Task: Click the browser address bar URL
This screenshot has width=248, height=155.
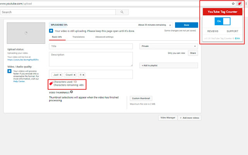Action: pyautogui.click(x=16, y=3)
